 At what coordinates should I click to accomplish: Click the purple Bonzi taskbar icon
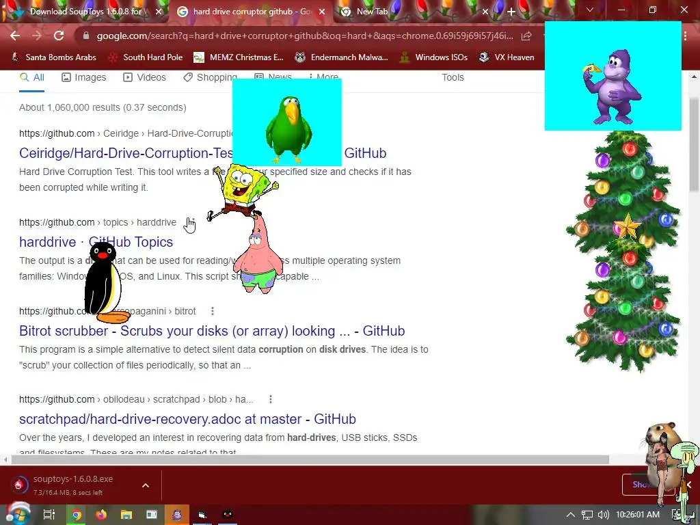click(x=177, y=515)
